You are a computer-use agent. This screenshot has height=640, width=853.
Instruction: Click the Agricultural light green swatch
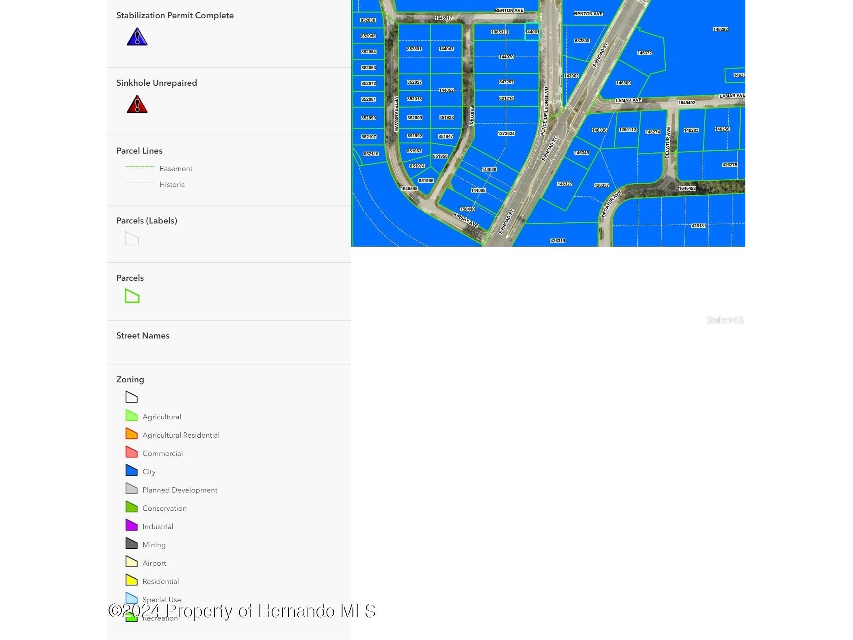pyautogui.click(x=132, y=415)
